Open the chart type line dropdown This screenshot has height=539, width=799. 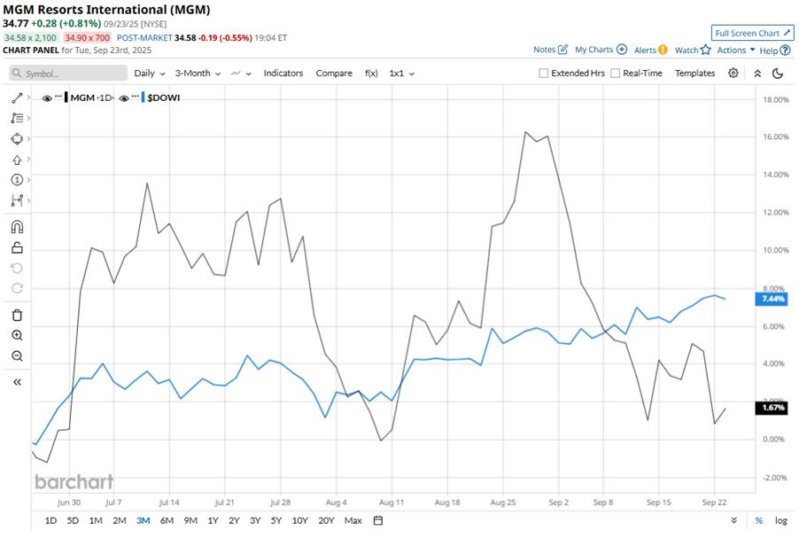(x=241, y=74)
